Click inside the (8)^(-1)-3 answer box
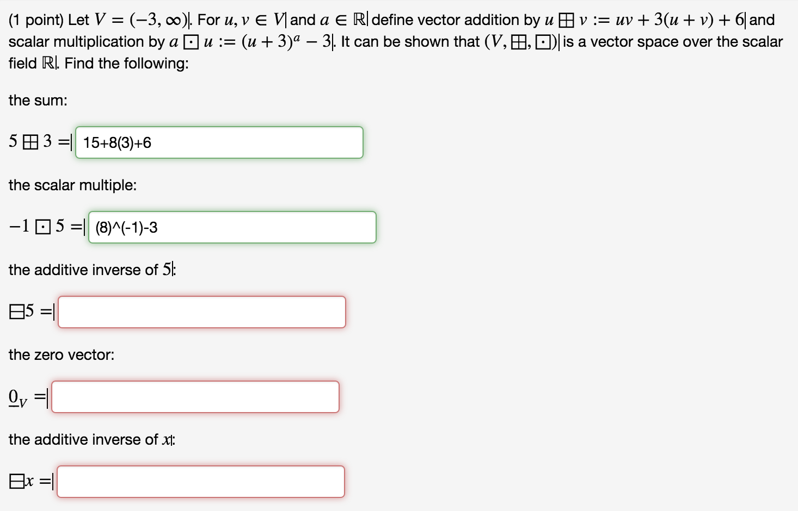Screen dimensions: 798x511 point(125,227)
